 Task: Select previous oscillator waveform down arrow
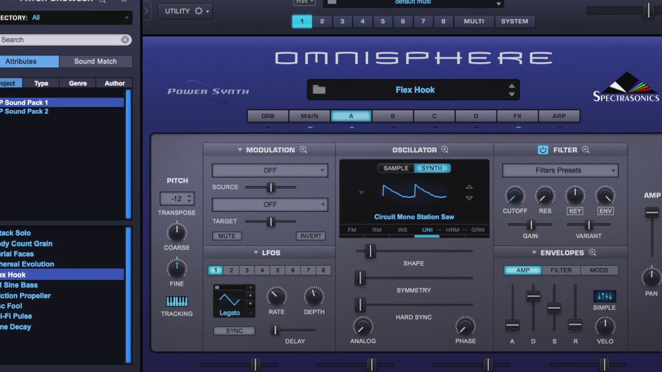click(x=469, y=198)
